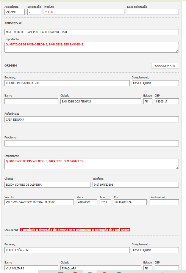This screenshot has width=186, height=273.
Task: Select the origin Complemento field
Action: pyautogui.click(x=155, y=83)
